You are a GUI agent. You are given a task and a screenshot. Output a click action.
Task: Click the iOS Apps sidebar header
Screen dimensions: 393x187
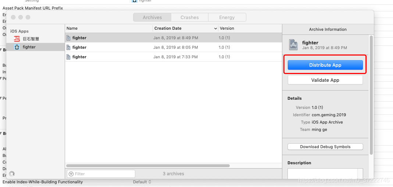coord(19,31)
